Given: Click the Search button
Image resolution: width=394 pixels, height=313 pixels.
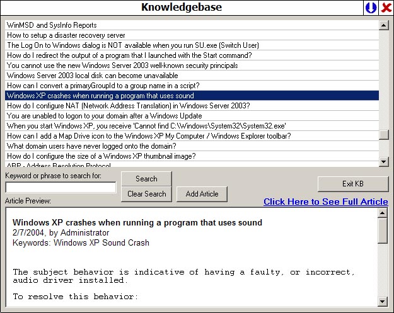Looking at the screenshot, I should (x=146, y=179).
